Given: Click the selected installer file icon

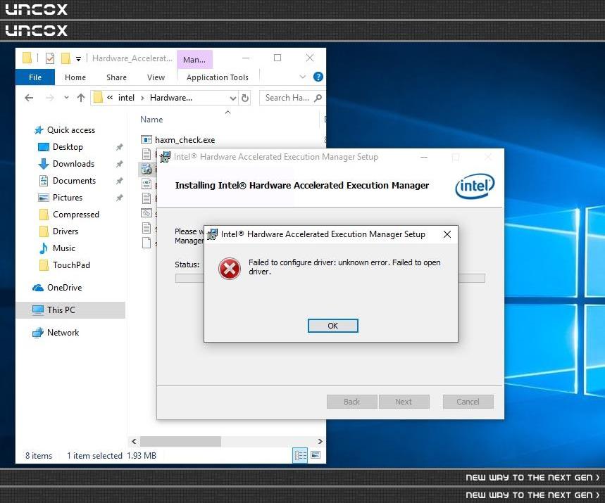Looking at the screenshot, I should tap(146, 169).
